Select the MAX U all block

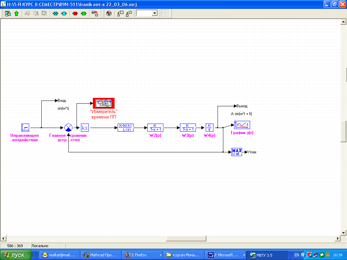[x=237, y=152]
